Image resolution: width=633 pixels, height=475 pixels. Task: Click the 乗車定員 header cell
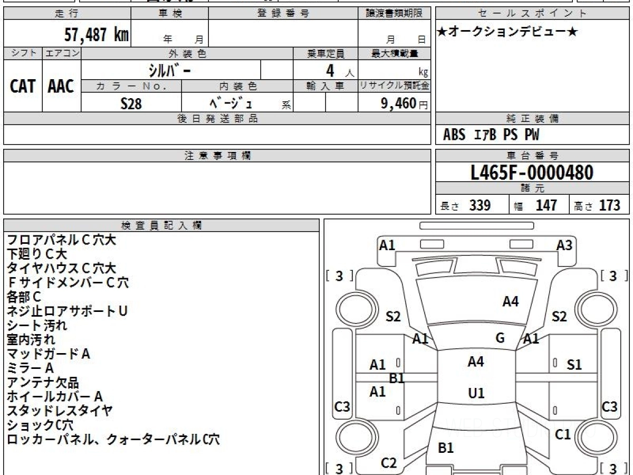point(325,53)
